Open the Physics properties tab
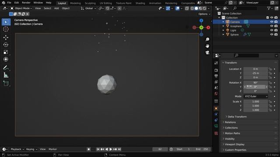The image size is (280, 157). pyautogui.click(x=216, y=114)
